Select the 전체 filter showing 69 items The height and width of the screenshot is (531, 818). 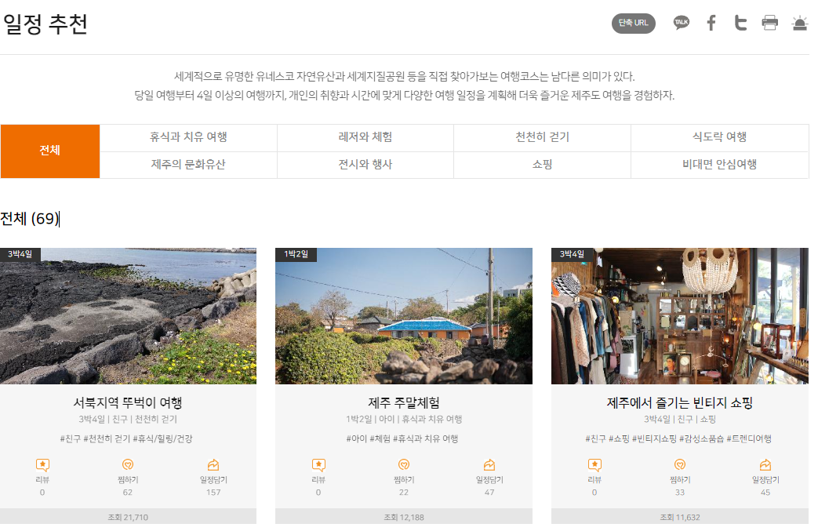click(49, 151)
